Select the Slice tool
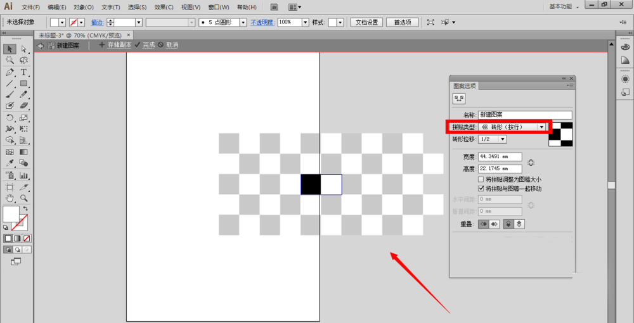Image resolution: width=634 pixels, height=323 pixels. (x=24, y=187)
